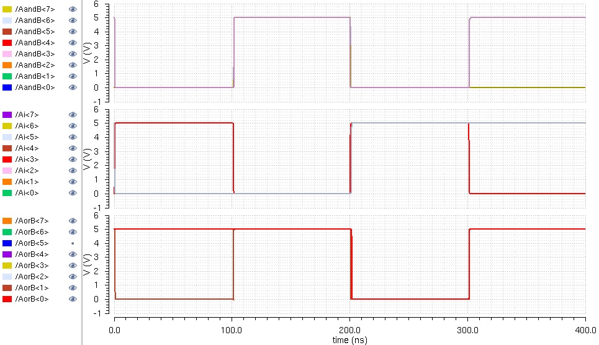The height and width of the screenshot is (345, 599).
Task: Click the 0.0 tick label on time axis
Action: pos(114,331)
